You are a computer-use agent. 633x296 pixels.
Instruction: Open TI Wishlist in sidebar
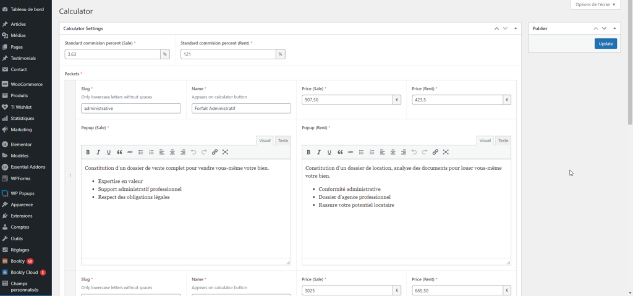26,107
